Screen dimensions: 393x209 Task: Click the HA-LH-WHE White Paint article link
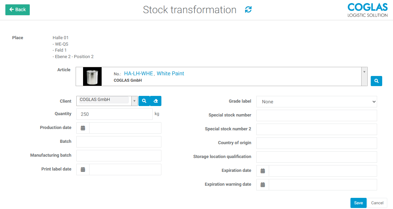154,73
